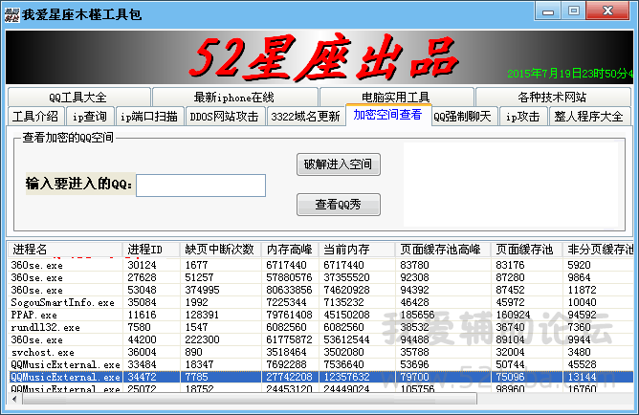Screen dimensions: 639x415
Task: Close the toolkit window
Action: tap(607, 11)
